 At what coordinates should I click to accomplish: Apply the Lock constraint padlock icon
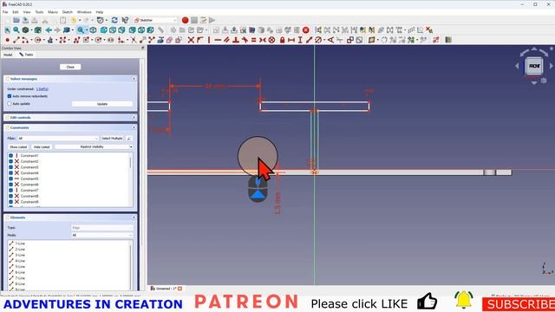tap(282, 40)
